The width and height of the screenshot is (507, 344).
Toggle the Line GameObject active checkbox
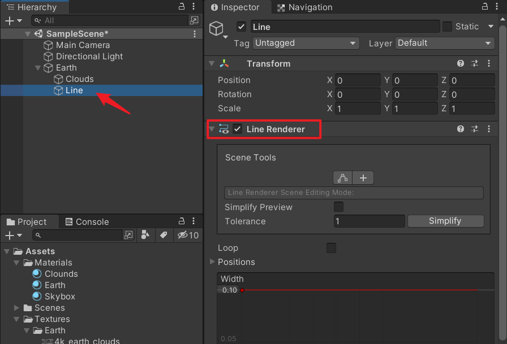coord(241,27)
